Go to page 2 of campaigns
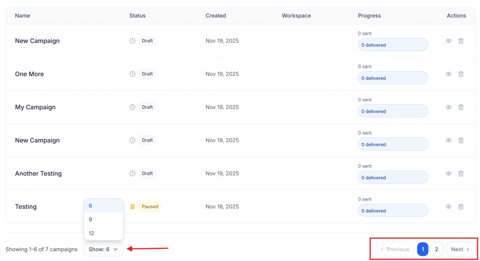The width and height of the screenshot is (480, 261). coord(436,249)
